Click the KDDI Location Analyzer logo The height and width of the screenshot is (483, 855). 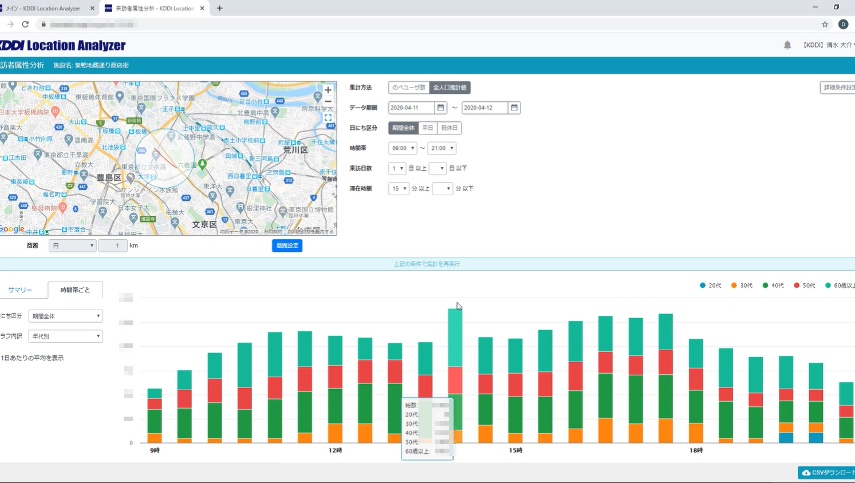click(63, 45)
